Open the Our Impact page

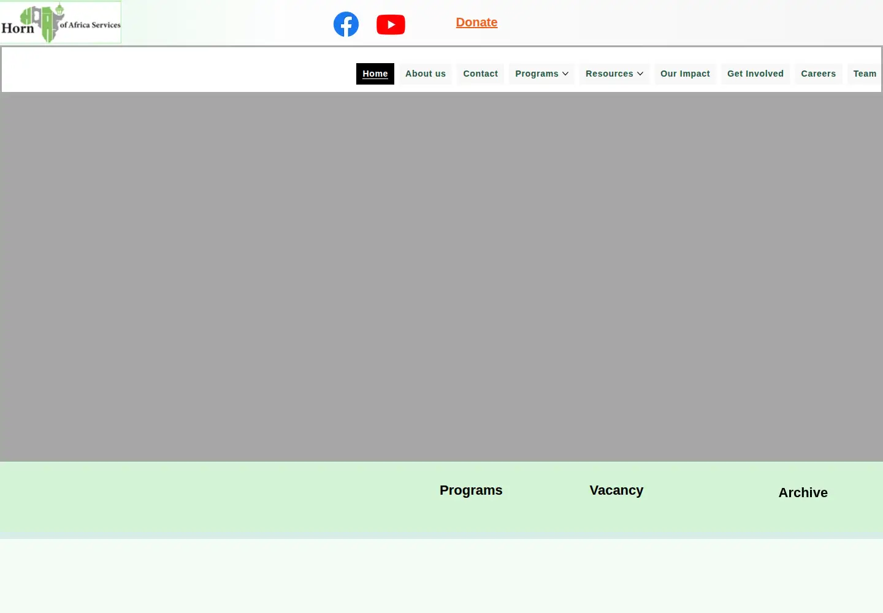point(685,74)
